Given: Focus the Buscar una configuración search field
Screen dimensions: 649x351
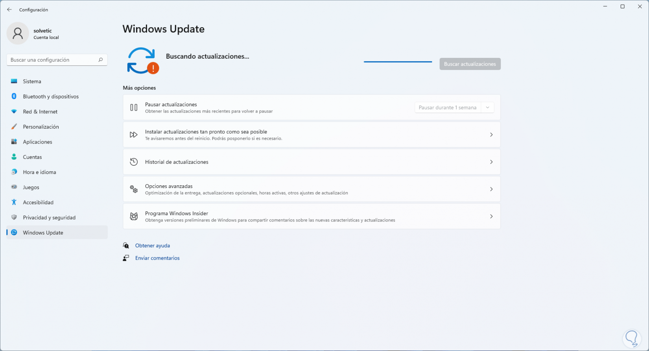Looking at the screenshot, I should point(57,60).
